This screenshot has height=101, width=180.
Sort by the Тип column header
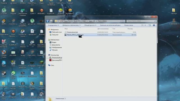point(114,29)
